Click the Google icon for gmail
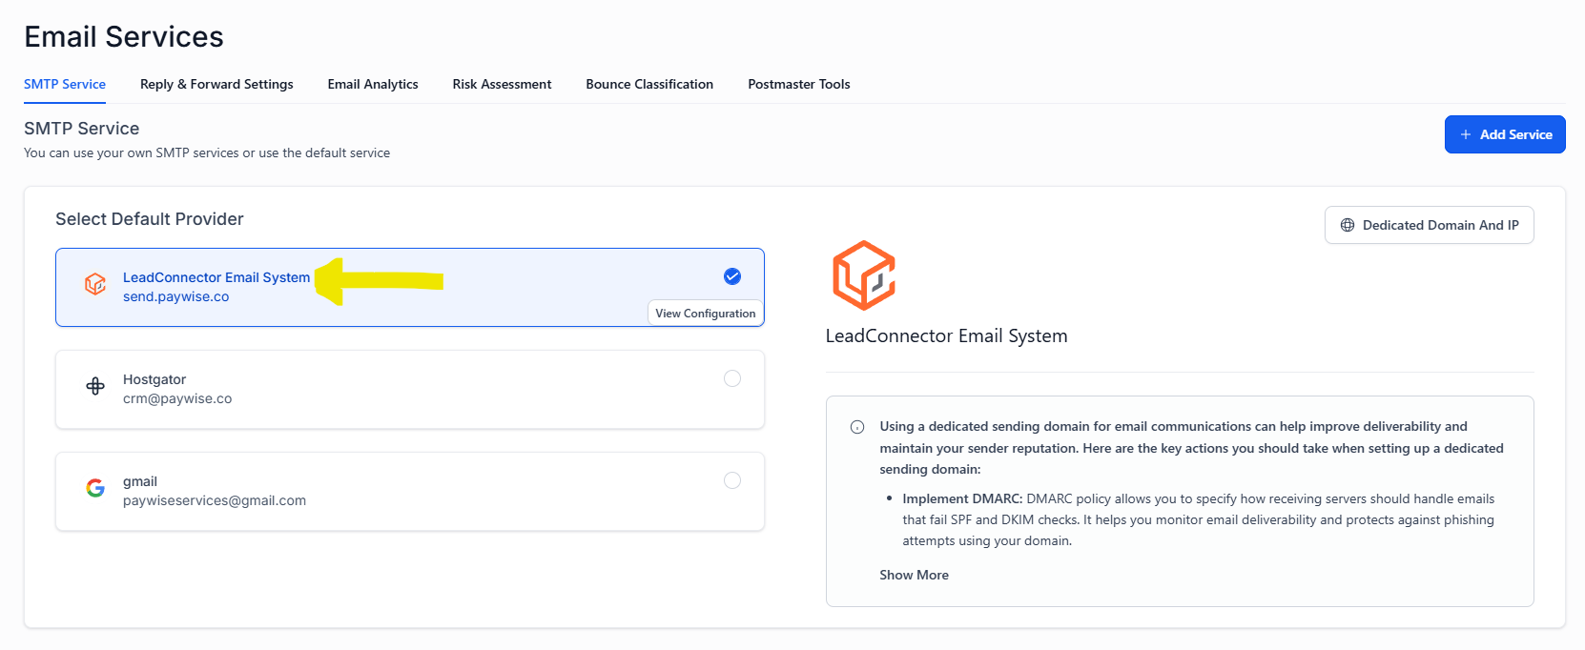Viewport: 1585px width, 650px height. click(x=95, y=488)
